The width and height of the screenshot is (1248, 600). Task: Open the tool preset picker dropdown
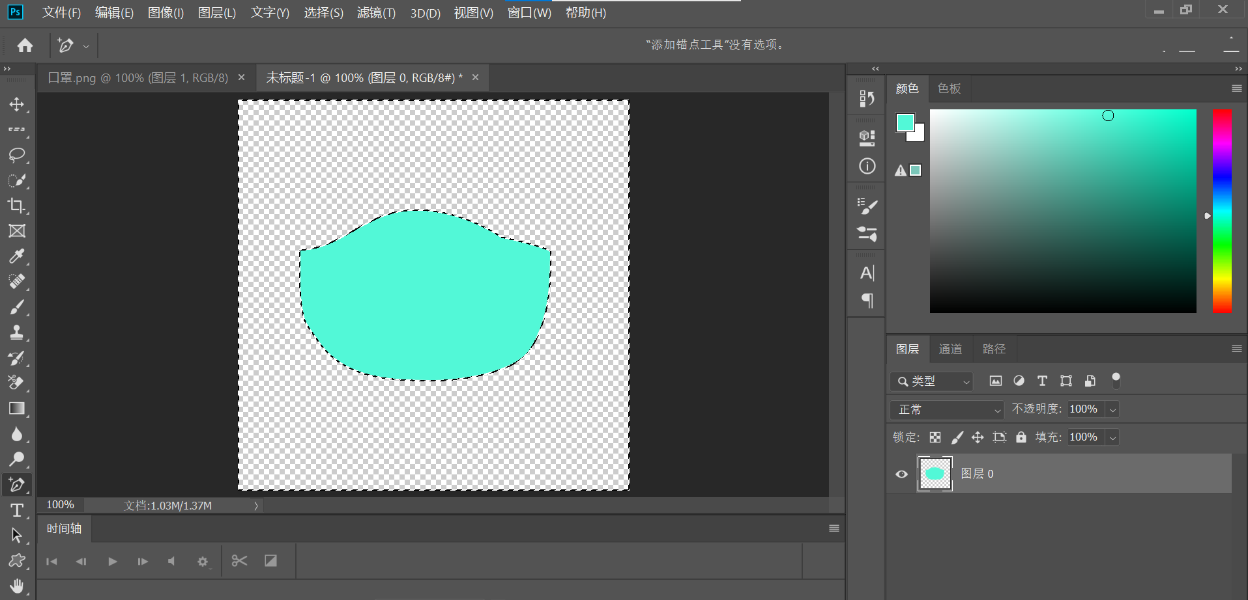tap(86, 46)
